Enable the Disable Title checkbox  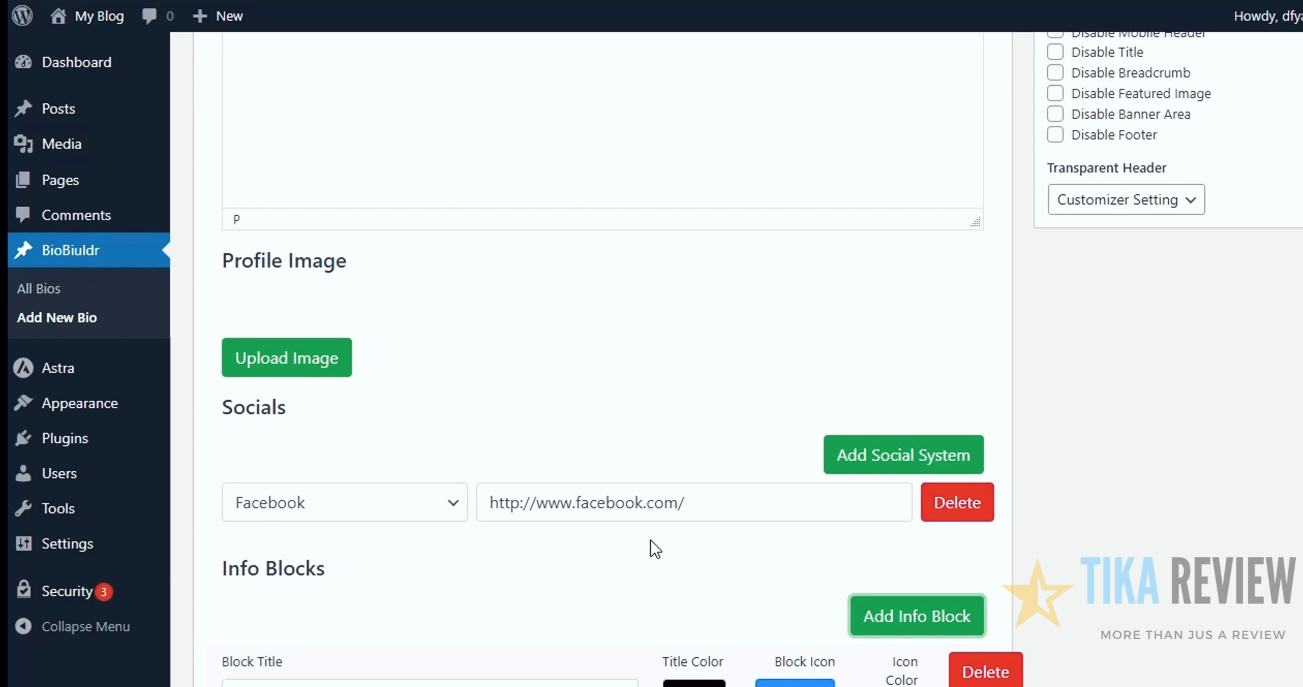(x=1055, y=52)
